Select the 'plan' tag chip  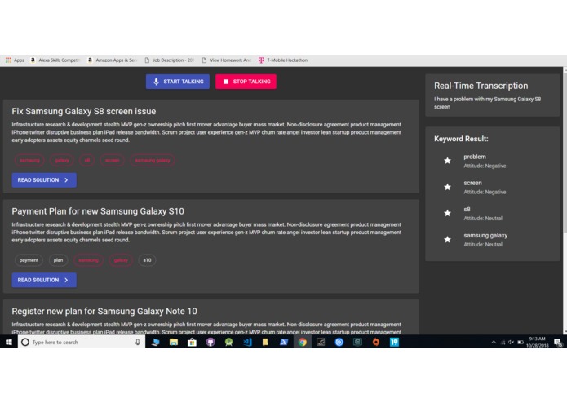coord(58,260)
